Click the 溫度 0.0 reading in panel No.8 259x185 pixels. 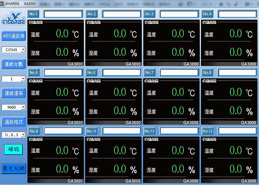point(236,92)
